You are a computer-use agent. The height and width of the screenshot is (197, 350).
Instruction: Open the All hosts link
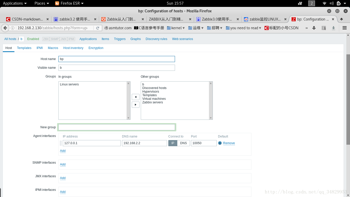pos(10,39)
